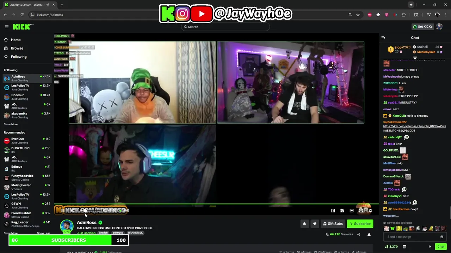
Task: Open a new browser tab
Action: pyautogui.click(x=62, y=5)
